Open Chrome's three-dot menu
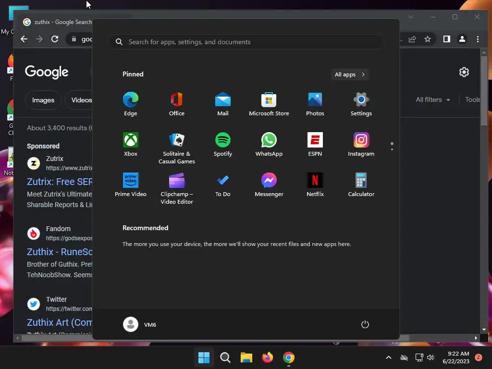492x369 pixels. click(478, 39)
